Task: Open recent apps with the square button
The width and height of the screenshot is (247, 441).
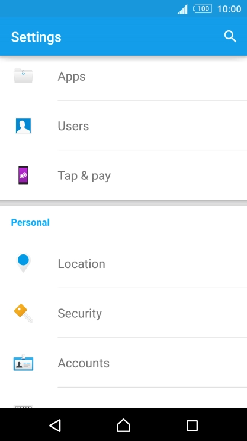Action: tap(192, 426)
